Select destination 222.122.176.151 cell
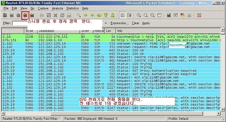 53,37
